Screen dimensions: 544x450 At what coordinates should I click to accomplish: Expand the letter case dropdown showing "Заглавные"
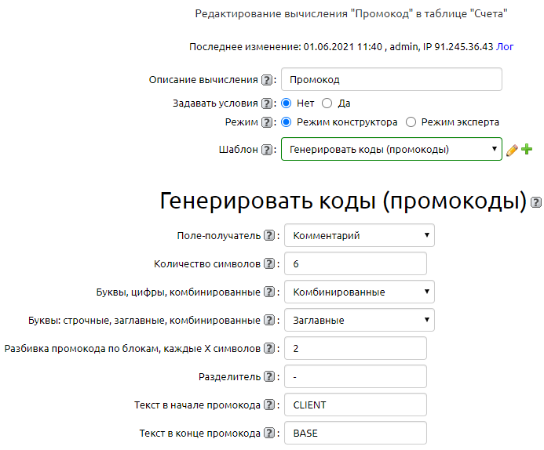[359, 320]
